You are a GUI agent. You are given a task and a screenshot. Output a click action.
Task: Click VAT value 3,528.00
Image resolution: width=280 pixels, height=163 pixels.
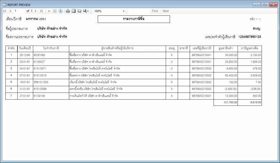[x=256, y=75]
